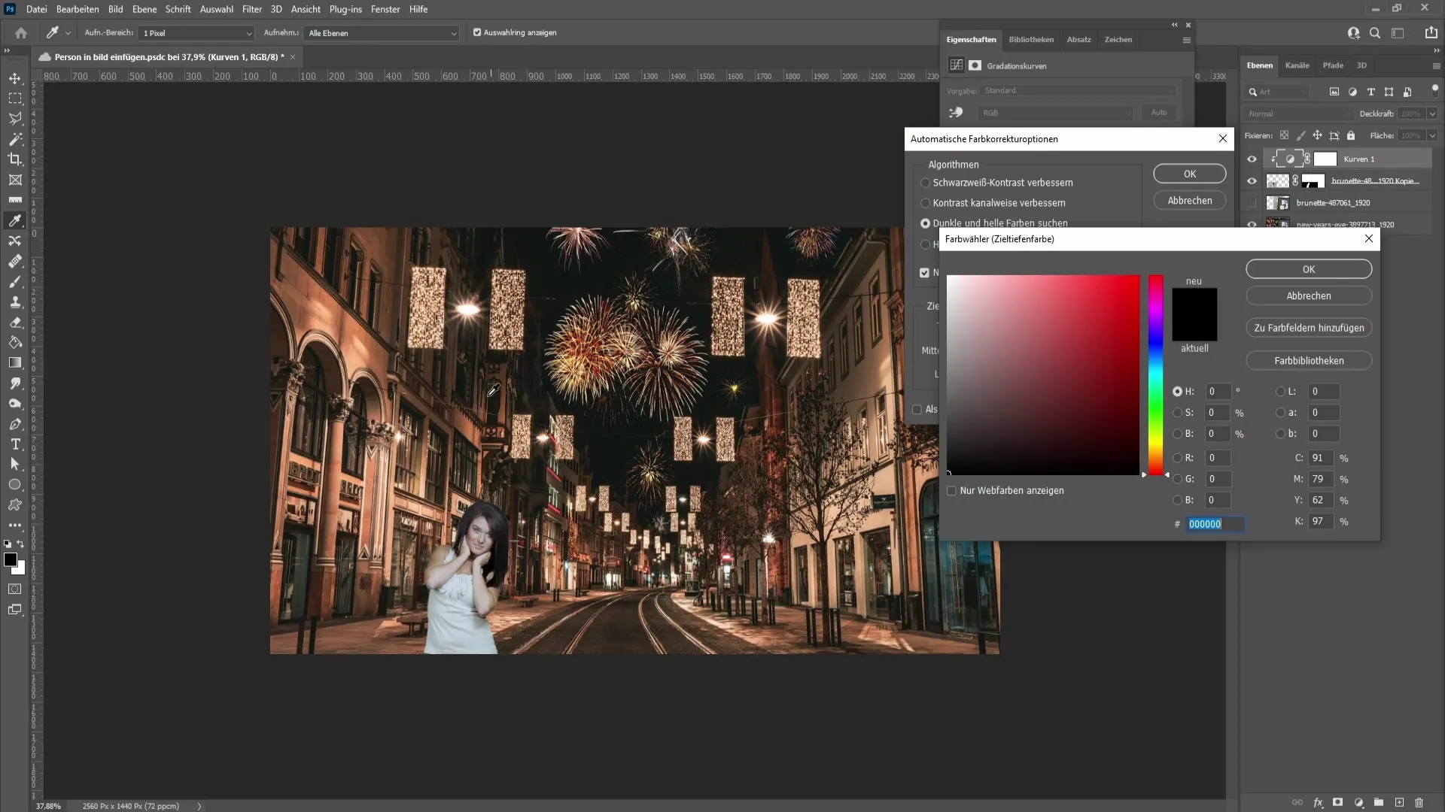Click Abbrechen in the Farbwähler dialog
This screenshot has width=1445, height=812.
tap(1309, 296)
